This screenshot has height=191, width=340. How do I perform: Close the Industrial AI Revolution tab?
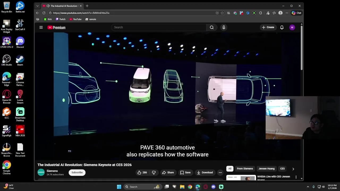[81, 6]
